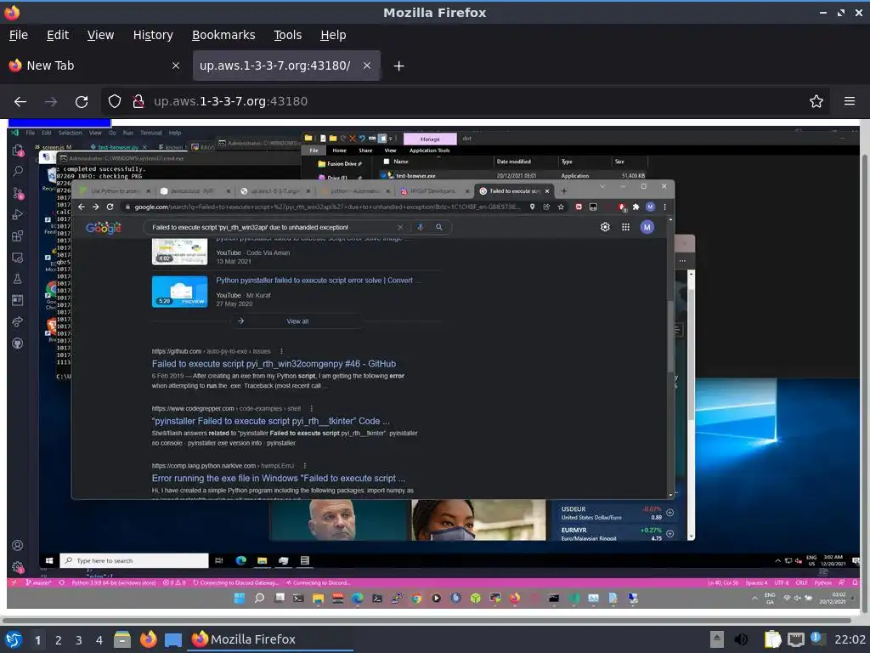Viewport: 870px width, 653px height.
Task: Open the File menu in Firefox
Action: pyautogui.click(x=19, y=35)
